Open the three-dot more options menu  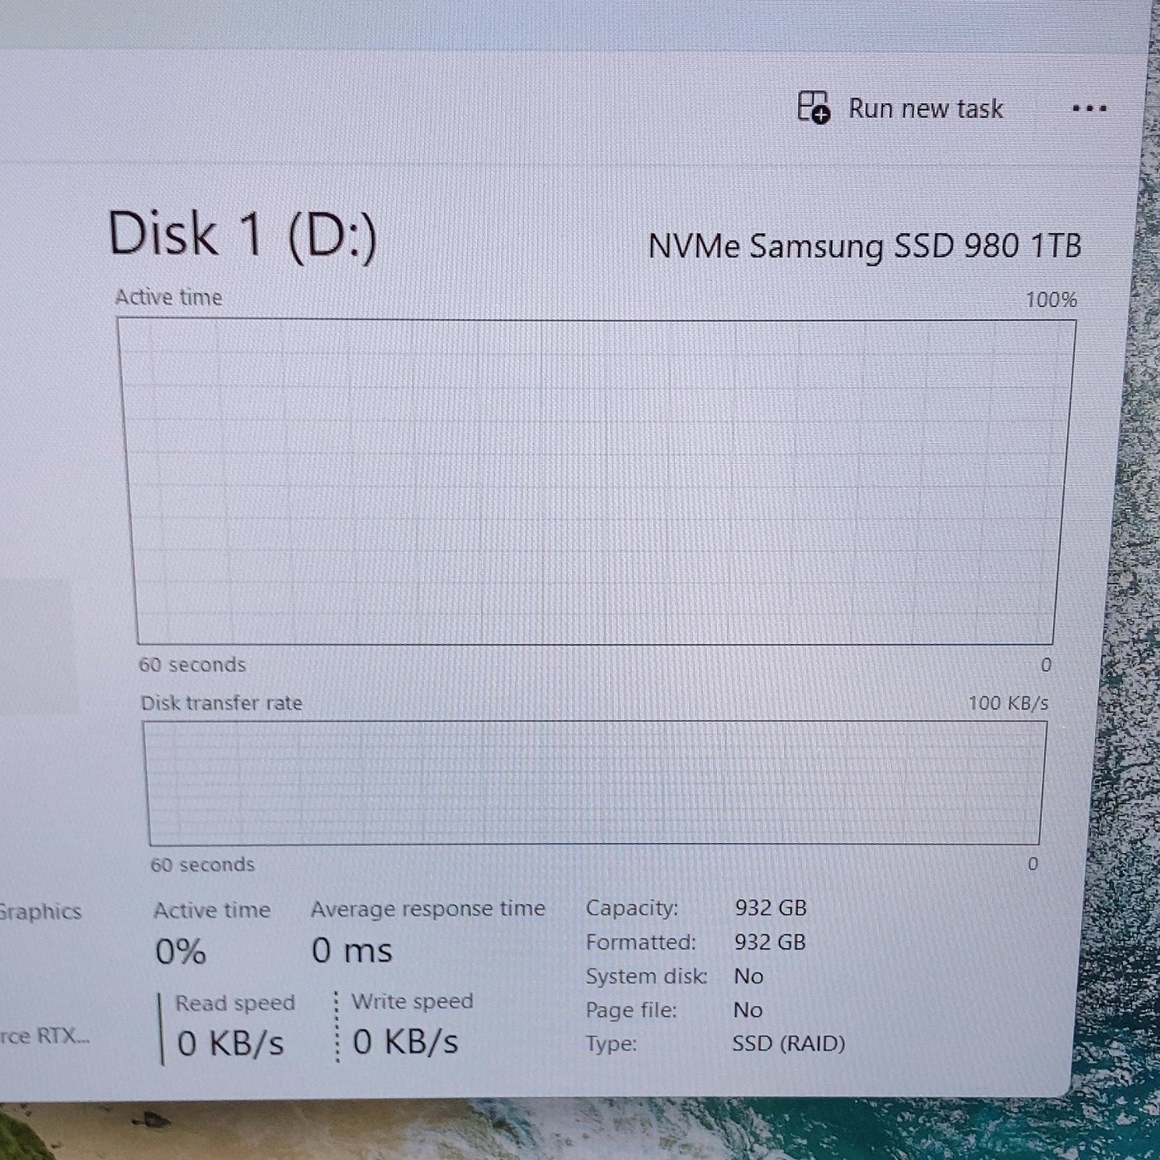(1089, 108)
